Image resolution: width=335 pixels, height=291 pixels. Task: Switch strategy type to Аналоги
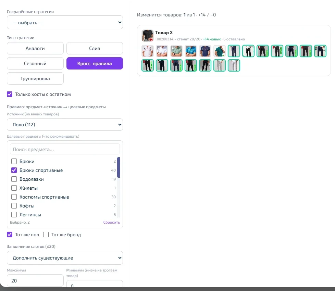[35, 49]
